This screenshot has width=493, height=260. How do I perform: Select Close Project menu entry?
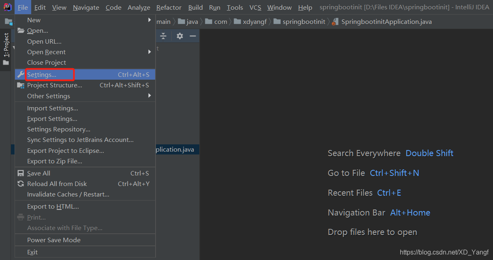tap(85, 62)
